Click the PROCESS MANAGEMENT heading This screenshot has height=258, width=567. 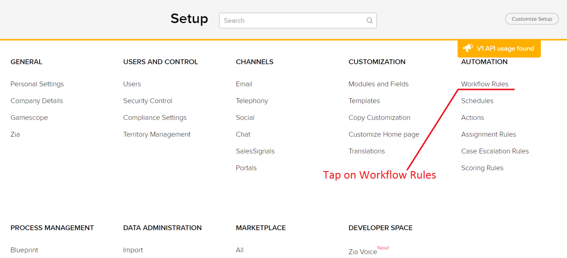(52, 228)
